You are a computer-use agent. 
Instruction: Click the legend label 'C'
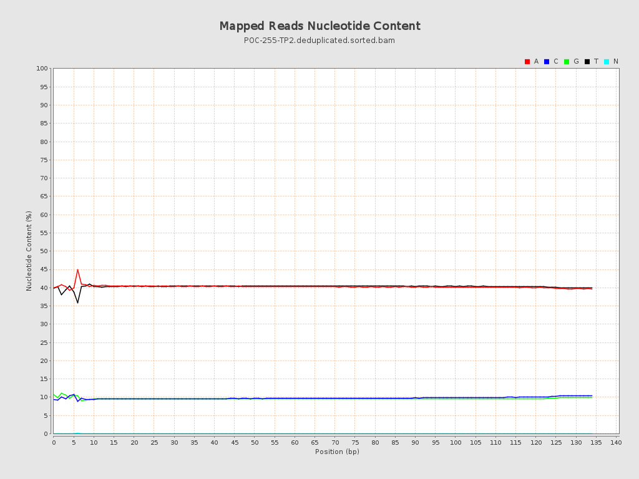556,62
